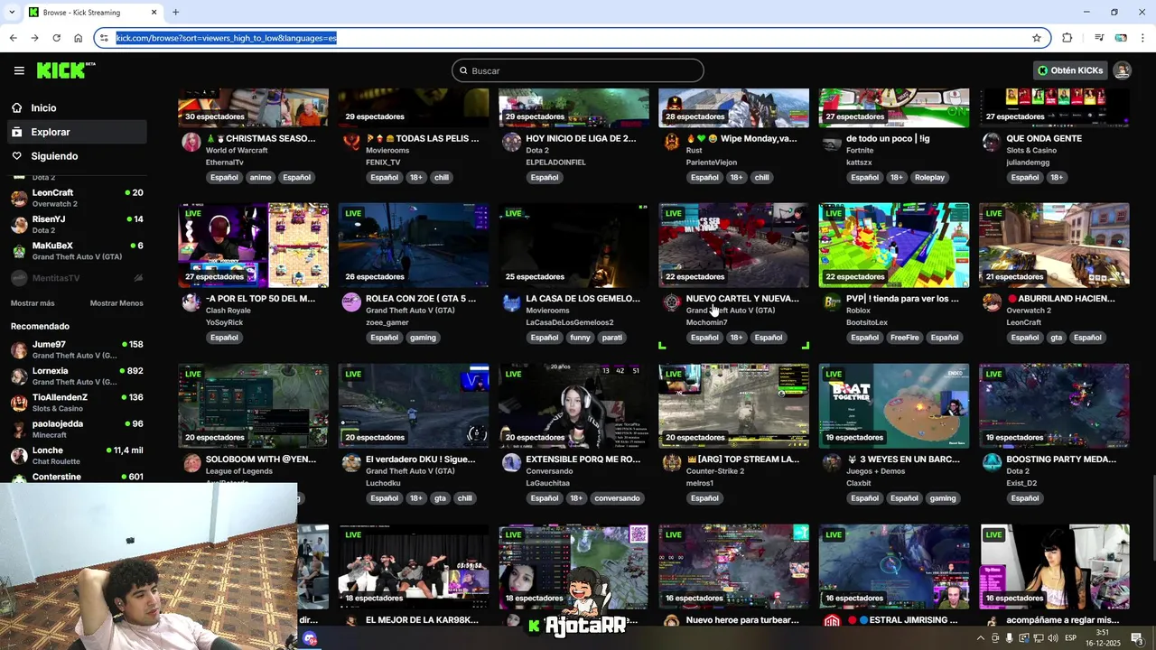The height and width of the screenshot is (650, 1156).
Task: Open the user profile avatar menu
Action: [1122, 70]
